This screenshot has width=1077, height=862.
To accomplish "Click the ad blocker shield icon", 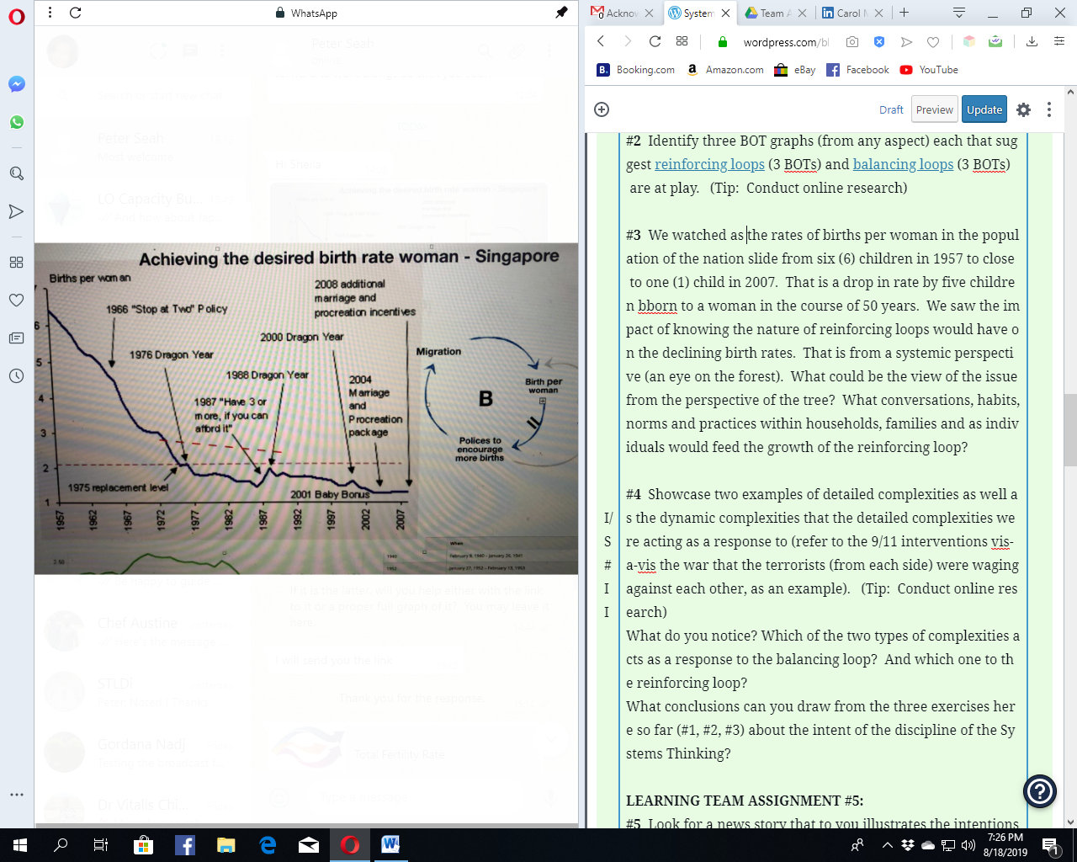I will click(879, 42).
